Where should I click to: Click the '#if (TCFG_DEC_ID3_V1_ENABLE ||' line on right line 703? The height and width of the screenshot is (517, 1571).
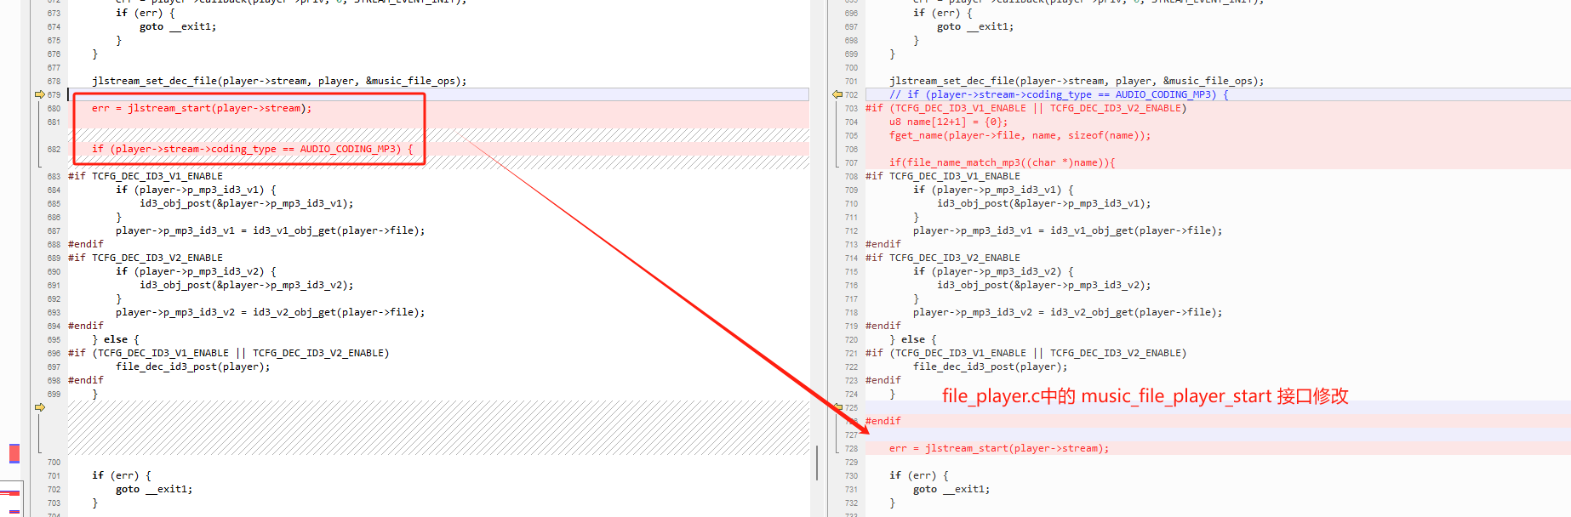coord(1025,108)
